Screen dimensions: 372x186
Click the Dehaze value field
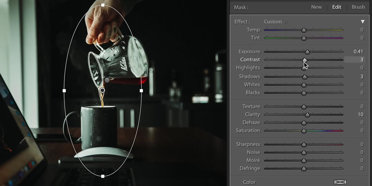coord(362,122)
